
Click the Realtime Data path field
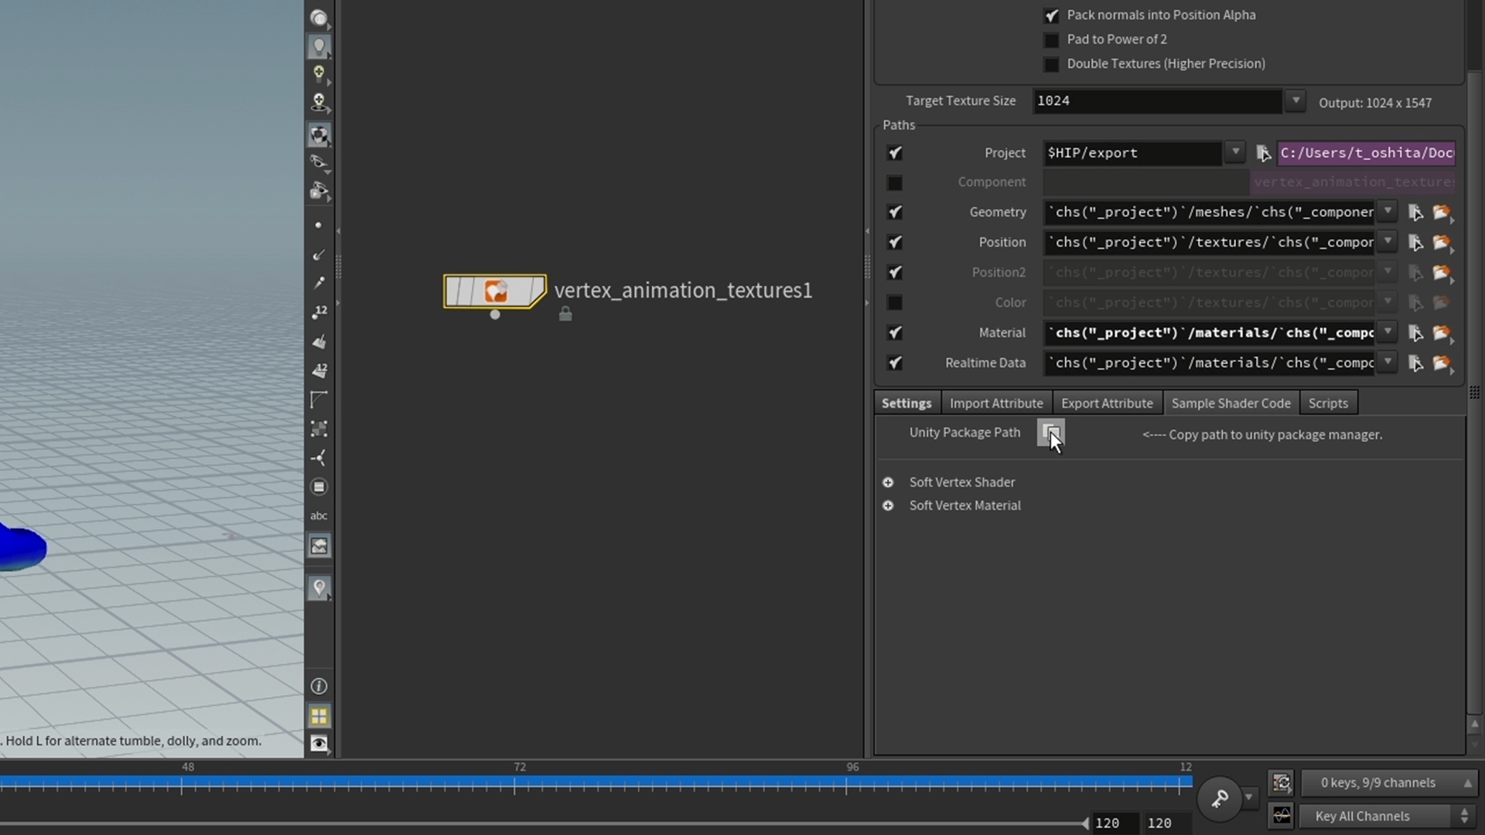click(1210, 363)
